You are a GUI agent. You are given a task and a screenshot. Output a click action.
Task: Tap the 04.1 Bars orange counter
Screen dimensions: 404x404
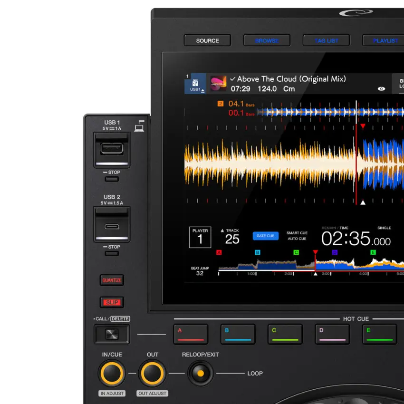point(241,104)
